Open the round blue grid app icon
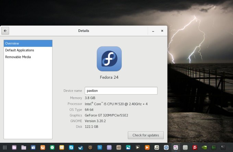 tap(166, 148)
